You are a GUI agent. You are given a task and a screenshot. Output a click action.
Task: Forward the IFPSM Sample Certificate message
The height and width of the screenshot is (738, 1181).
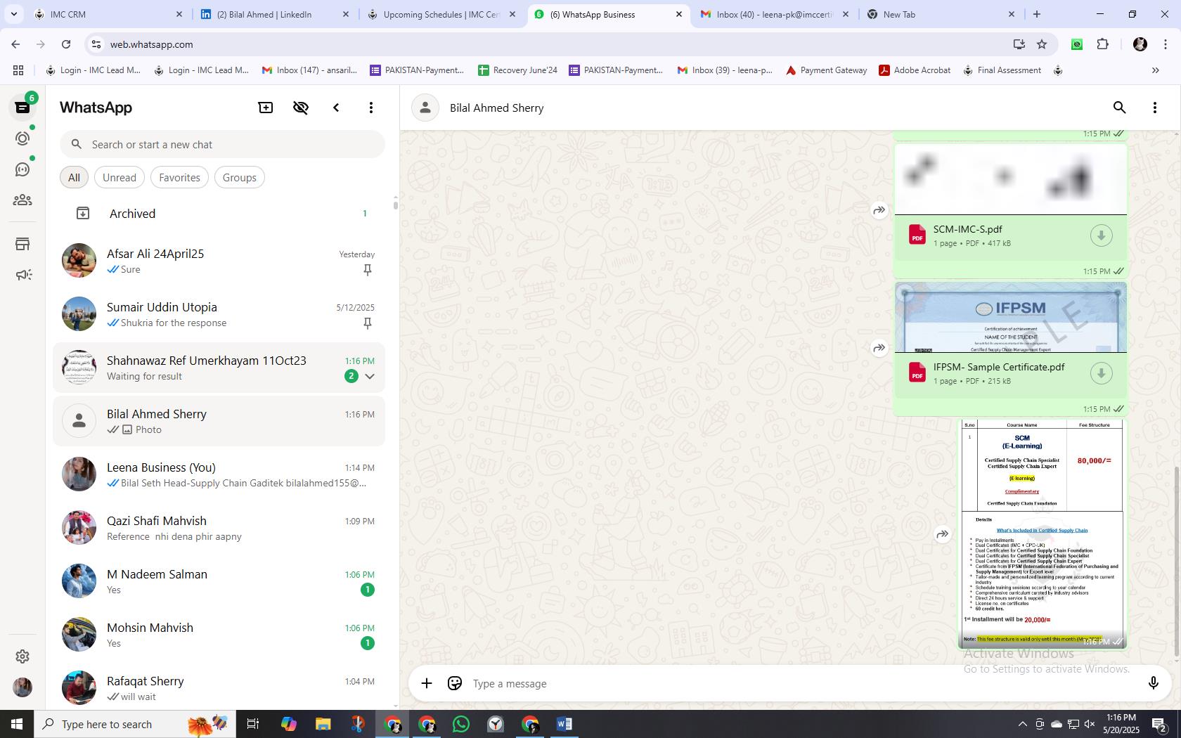(879, 348)
